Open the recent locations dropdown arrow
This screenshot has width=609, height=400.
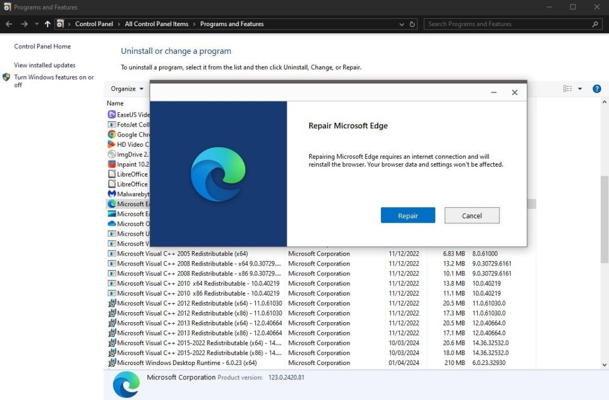click(37, 24)
